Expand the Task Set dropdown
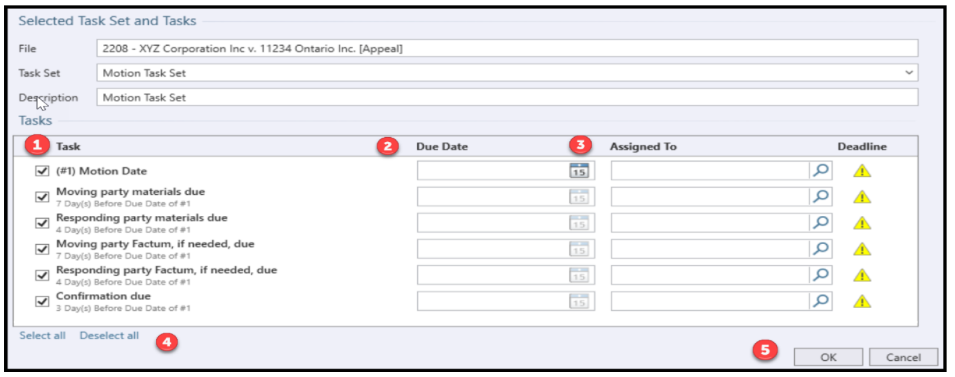Screen dimensions: 955x377 909,73
